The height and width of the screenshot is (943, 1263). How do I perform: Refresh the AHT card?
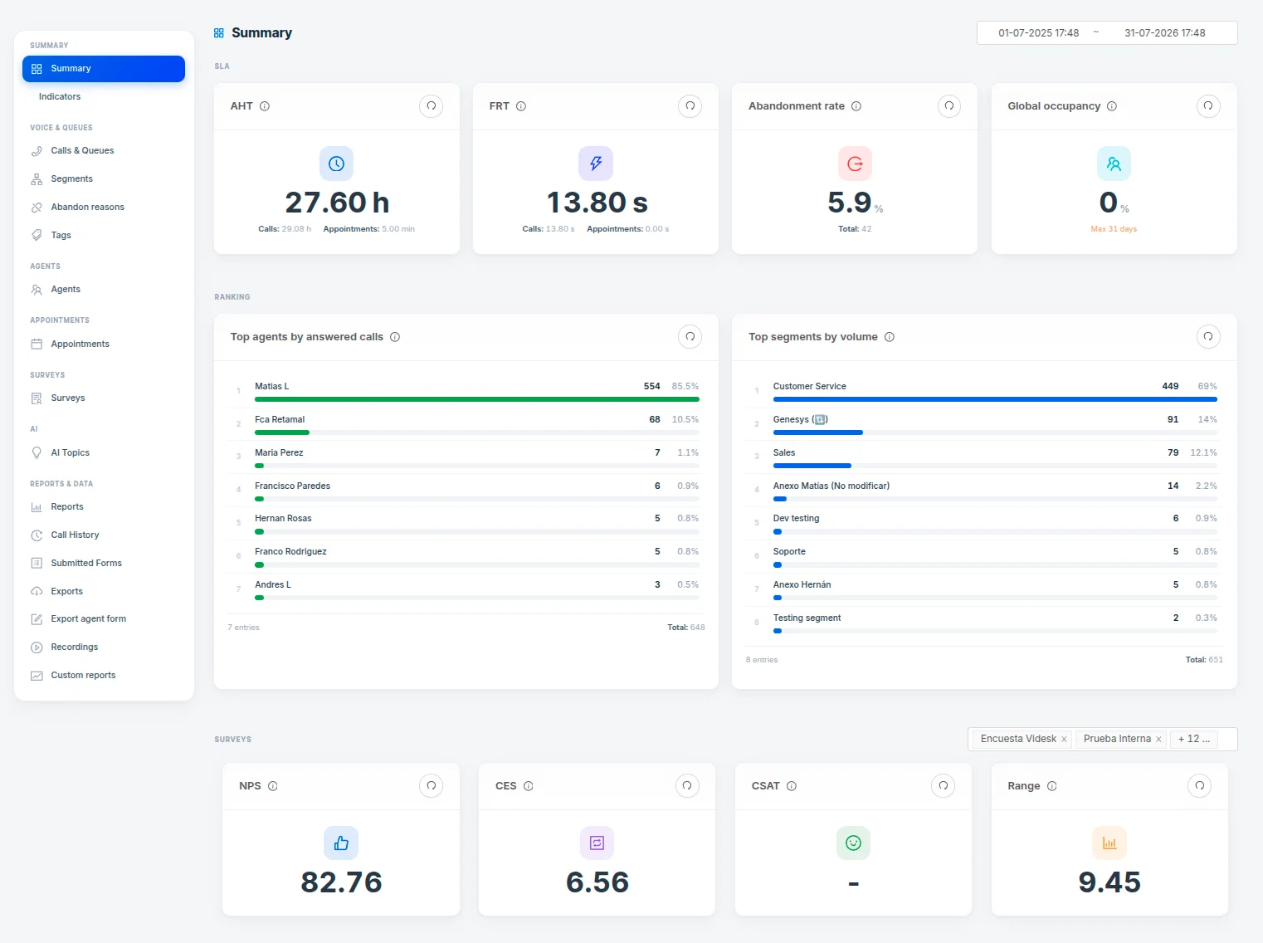(x=431, y=106)
